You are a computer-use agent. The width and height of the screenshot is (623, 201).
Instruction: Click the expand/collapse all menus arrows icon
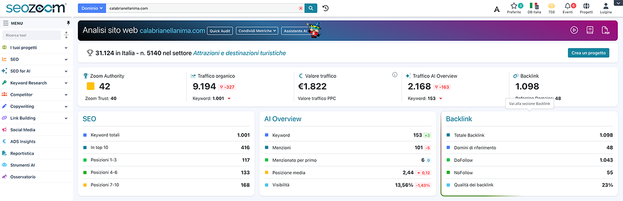(x=66, y=35)
